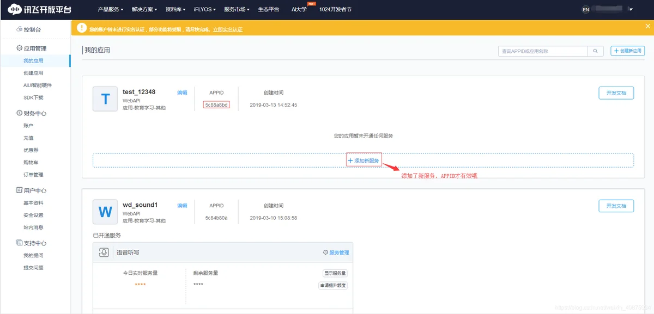Click the 剩余服务量 label
This screenshot has width=654, height=314.
(205, 273)
